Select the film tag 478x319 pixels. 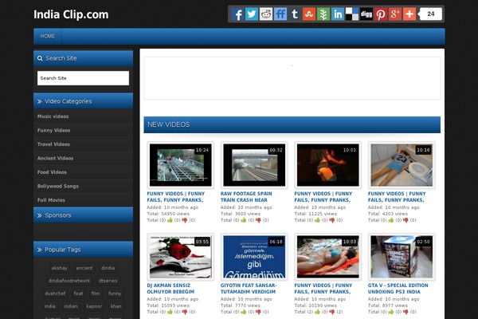96,293
